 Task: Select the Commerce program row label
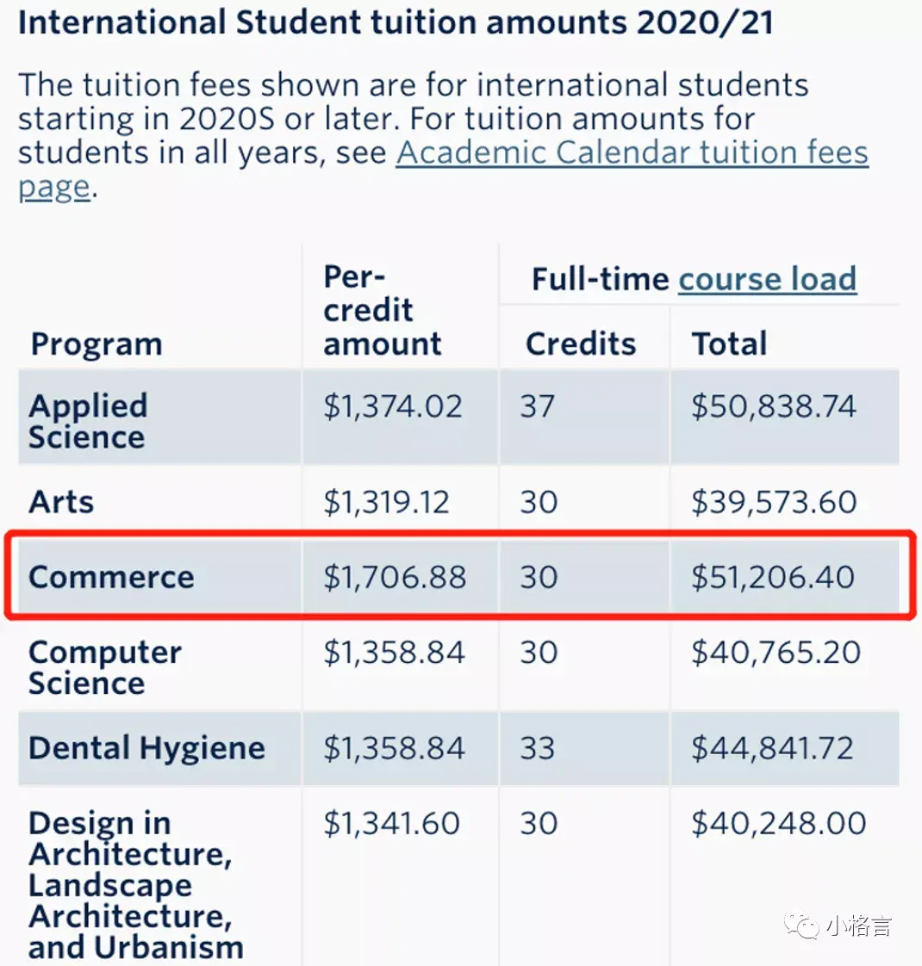tap(111, 577)
